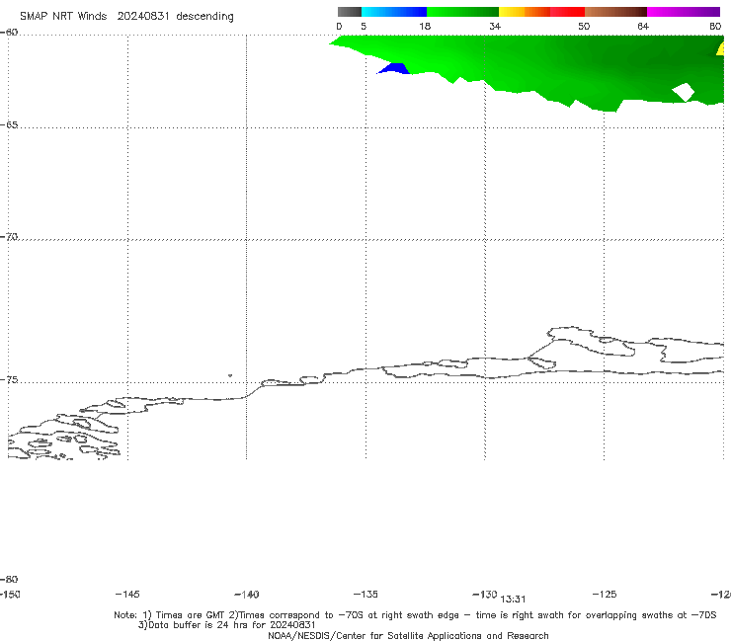Image resolution: width=731 pixels, height=642 pixels.
Task: Click the blue low-wind patch in the swath
Action: coord(394,69)
